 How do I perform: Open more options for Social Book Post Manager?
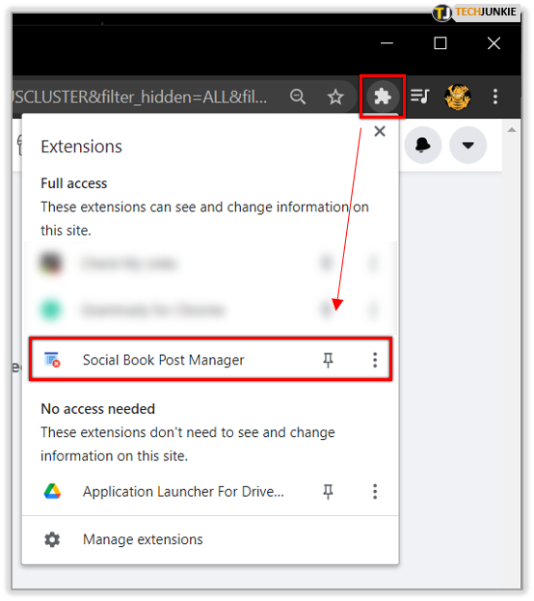(x=375, y=360)
